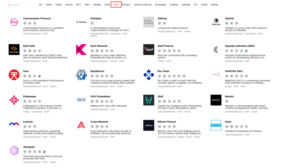Open Reef Finance's email icon
This screenshot has height=168, width=284.
(x=164, y=51)
